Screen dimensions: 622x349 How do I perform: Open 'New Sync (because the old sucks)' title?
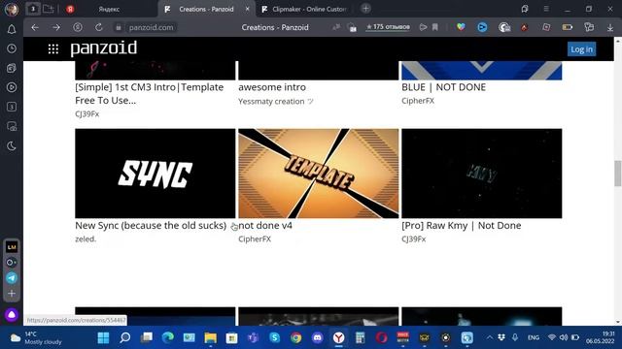click(x=151, y=225)
